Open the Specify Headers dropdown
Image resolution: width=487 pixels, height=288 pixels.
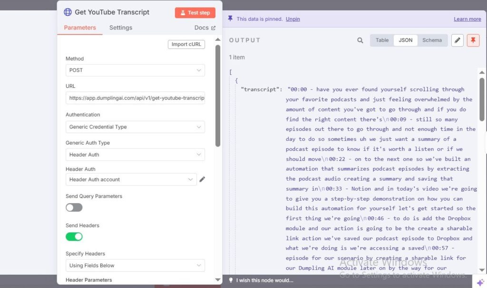[135, 265]
